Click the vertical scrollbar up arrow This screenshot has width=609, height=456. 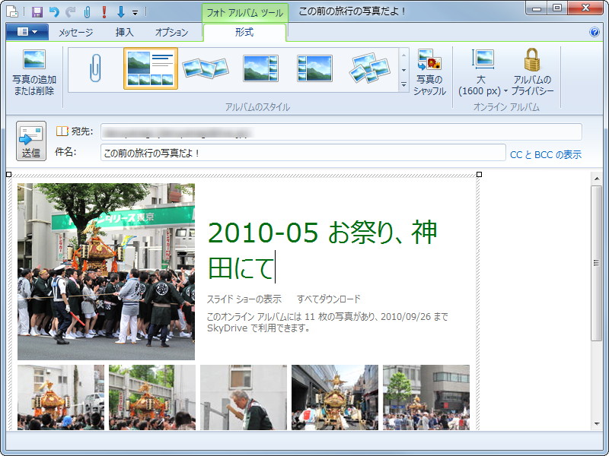click(597, 179)
